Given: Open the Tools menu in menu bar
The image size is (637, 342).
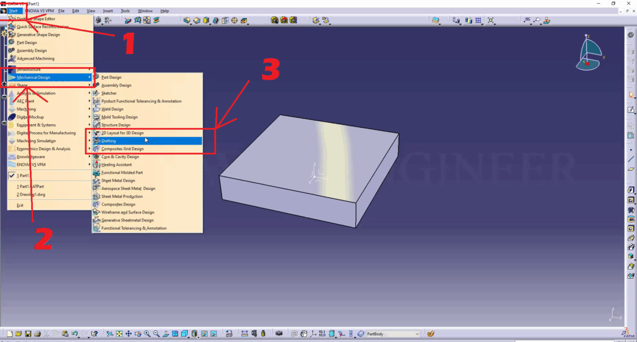Looking at the screenshot, I should (x=125, y=11).
